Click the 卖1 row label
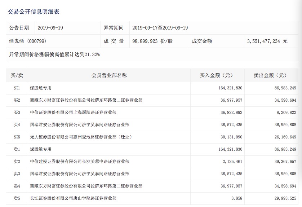 [x=17, y=149]
